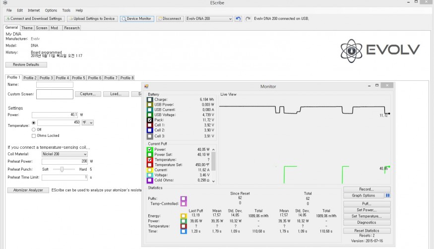Click the redo arrow icon in toolbar
Viewport: 434px width, 249px height.
[x=248, y=19]
